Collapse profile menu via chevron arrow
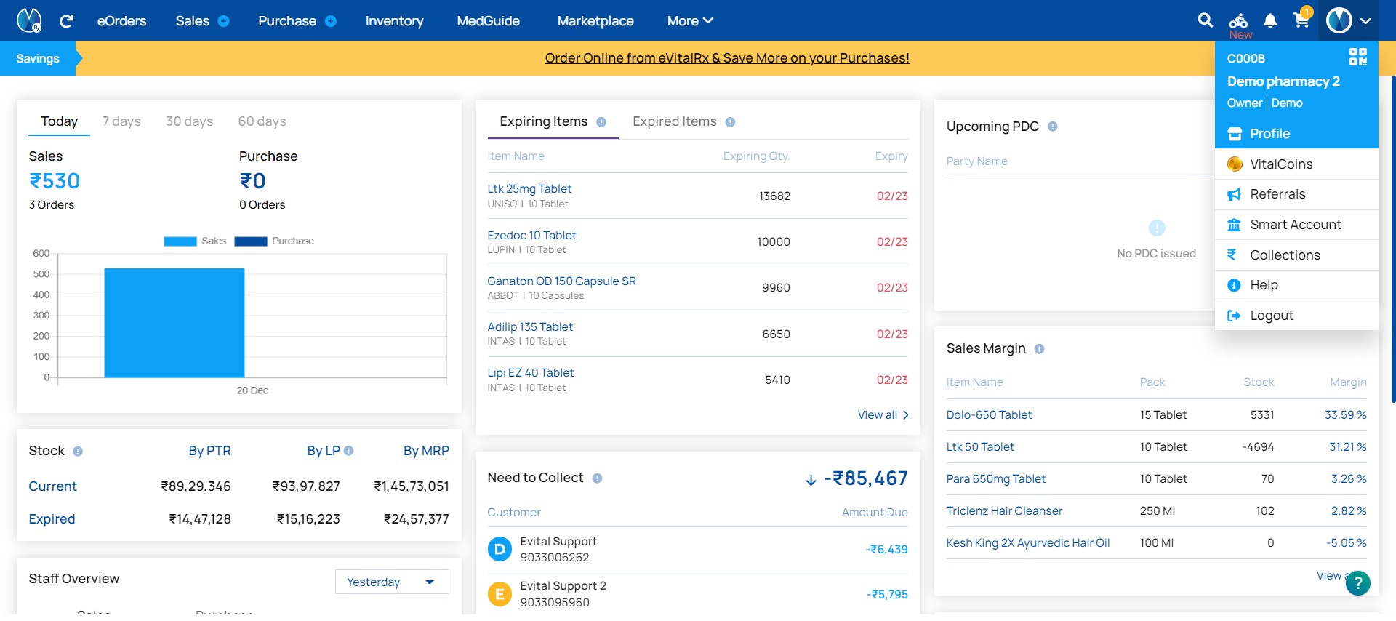This screenshot has height=621, width=1396. coord(1365,21)
